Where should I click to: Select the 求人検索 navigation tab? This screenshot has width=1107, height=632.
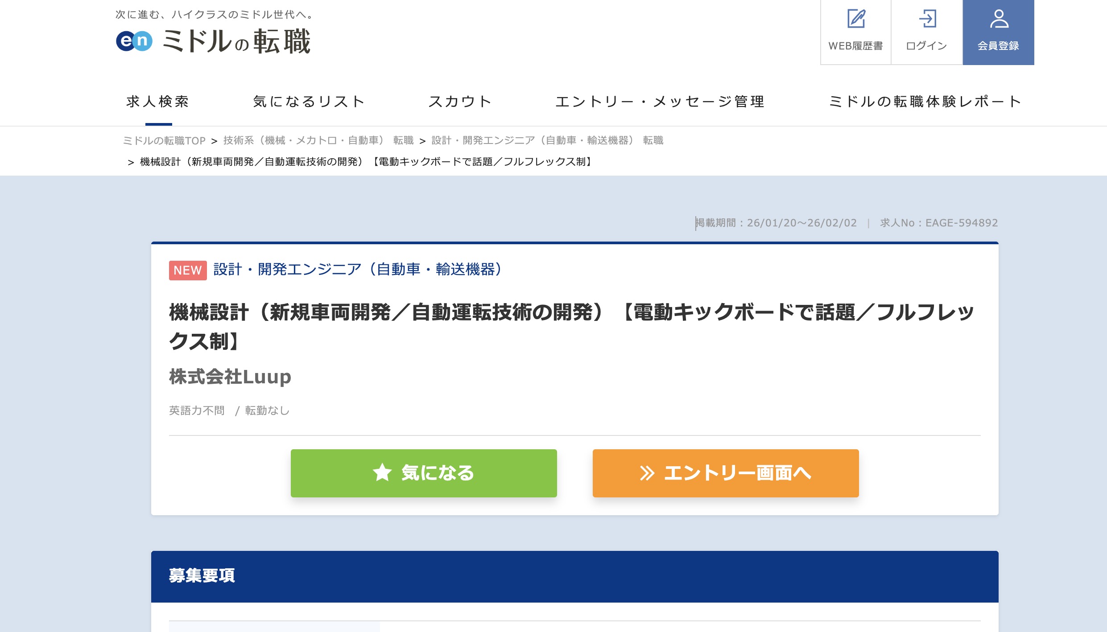pos(158,102)
